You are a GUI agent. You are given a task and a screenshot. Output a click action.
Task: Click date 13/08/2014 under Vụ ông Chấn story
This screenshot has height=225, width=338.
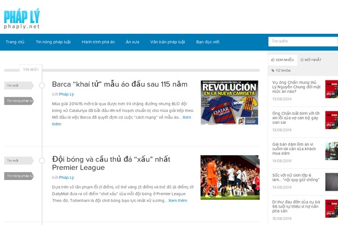click(282, 99)
